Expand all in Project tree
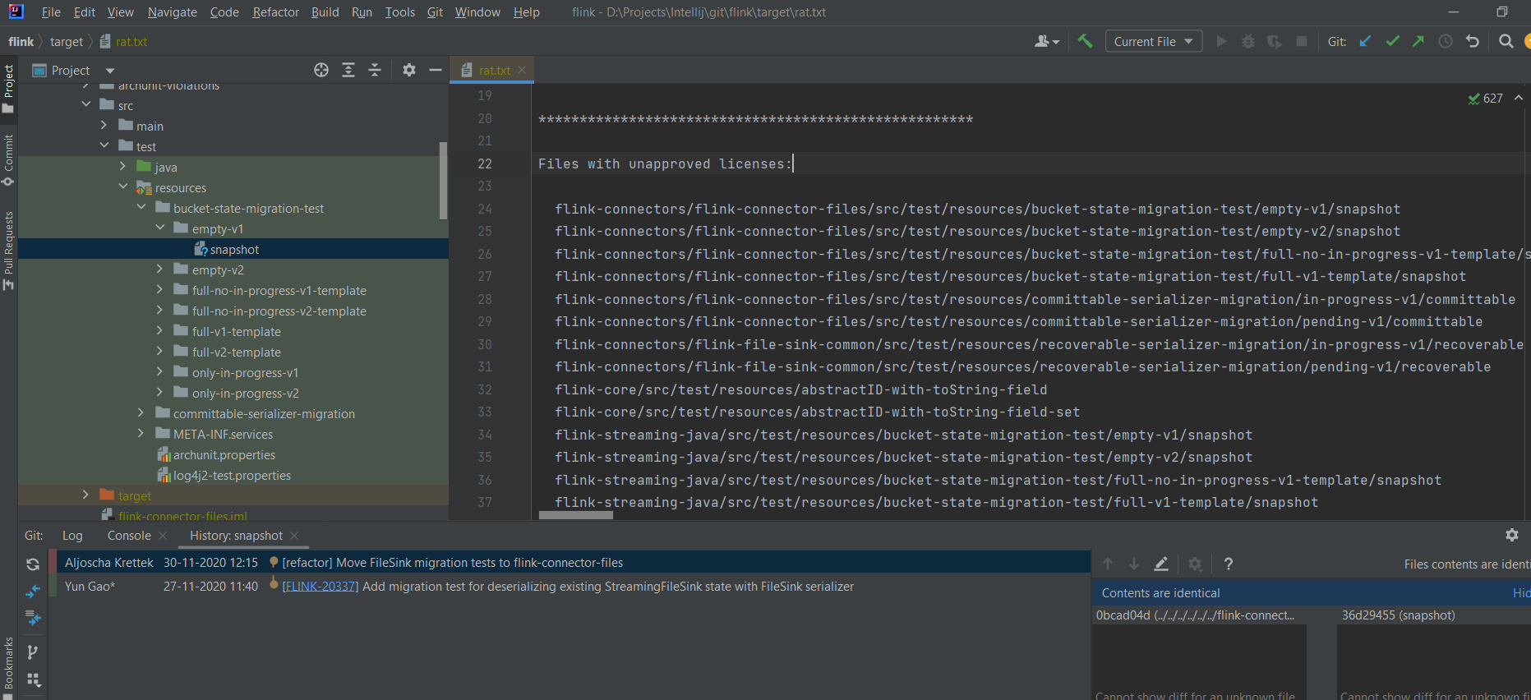1531x700 pixels. 348,70
